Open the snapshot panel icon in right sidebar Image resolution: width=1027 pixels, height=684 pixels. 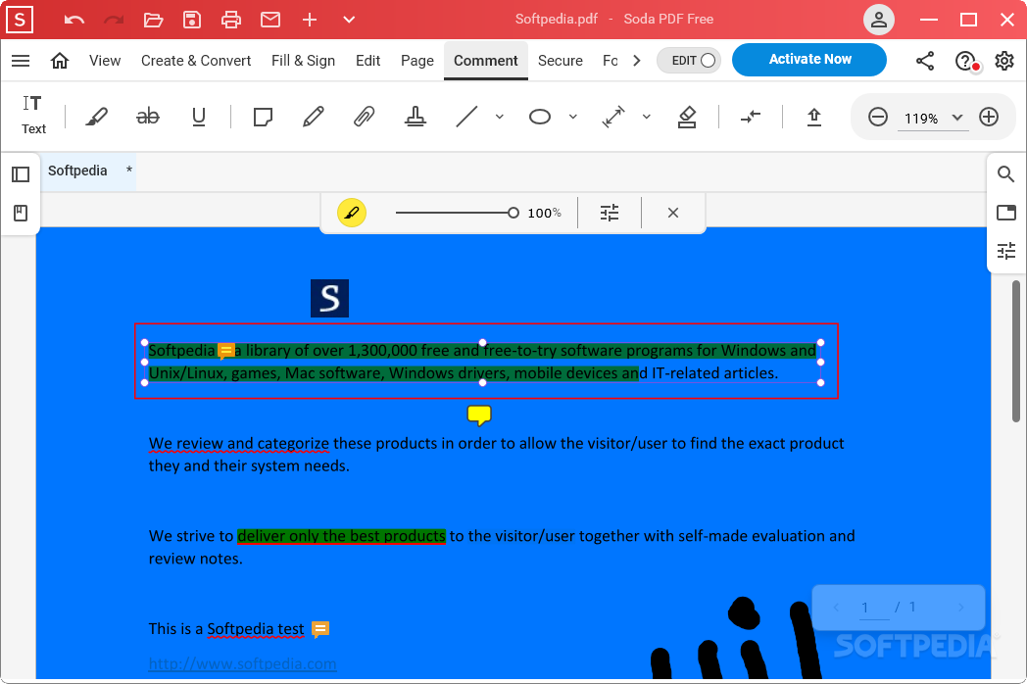[1006, 213]
